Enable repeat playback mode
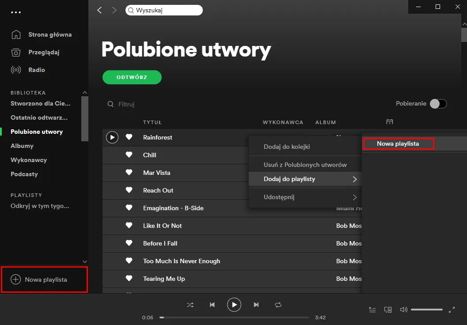The width and height of the screenshot is (467, 325). 278,305
